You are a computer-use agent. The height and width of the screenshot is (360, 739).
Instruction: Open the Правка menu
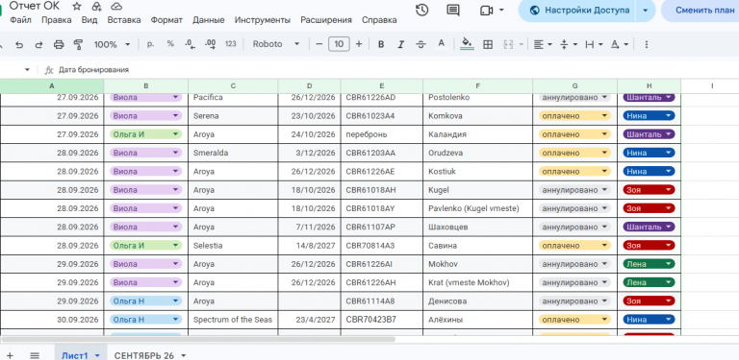click(x=57, y=20)
